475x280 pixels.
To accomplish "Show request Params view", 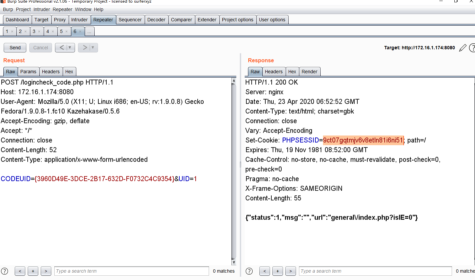I will 28,72.
